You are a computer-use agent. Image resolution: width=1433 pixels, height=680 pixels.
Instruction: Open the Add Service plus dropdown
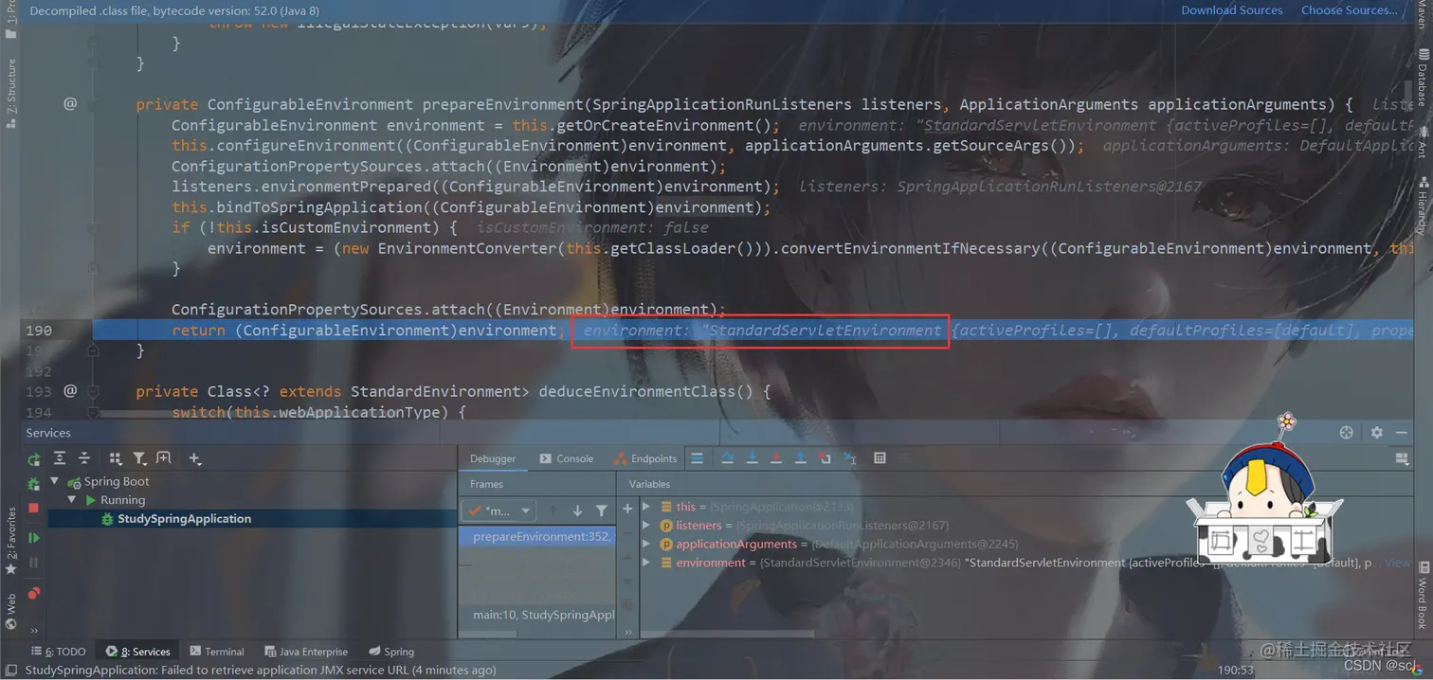194,458
